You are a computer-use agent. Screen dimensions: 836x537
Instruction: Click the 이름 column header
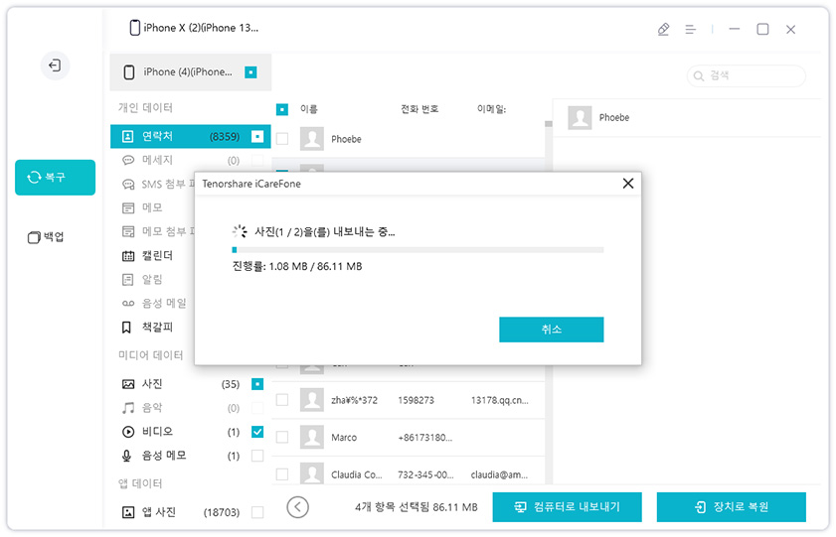point(309,109)
